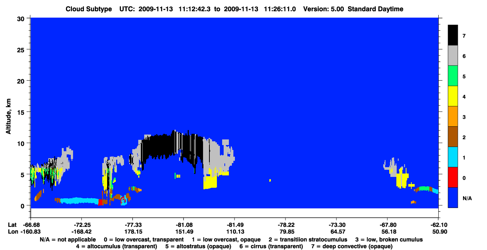Click the gray color swatch labeled 6
487x250 pixels.
click(x=453, y=56)
